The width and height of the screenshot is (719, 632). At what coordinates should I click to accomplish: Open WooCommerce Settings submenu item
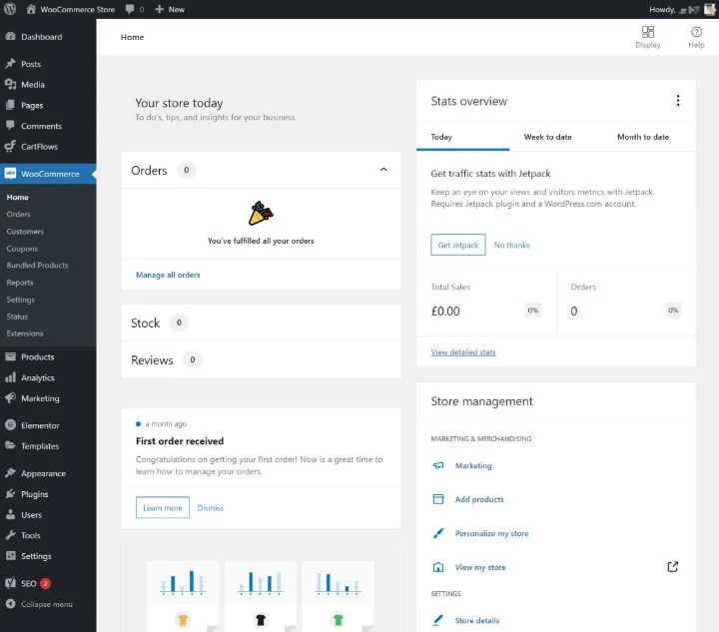(x=20, y=300)
